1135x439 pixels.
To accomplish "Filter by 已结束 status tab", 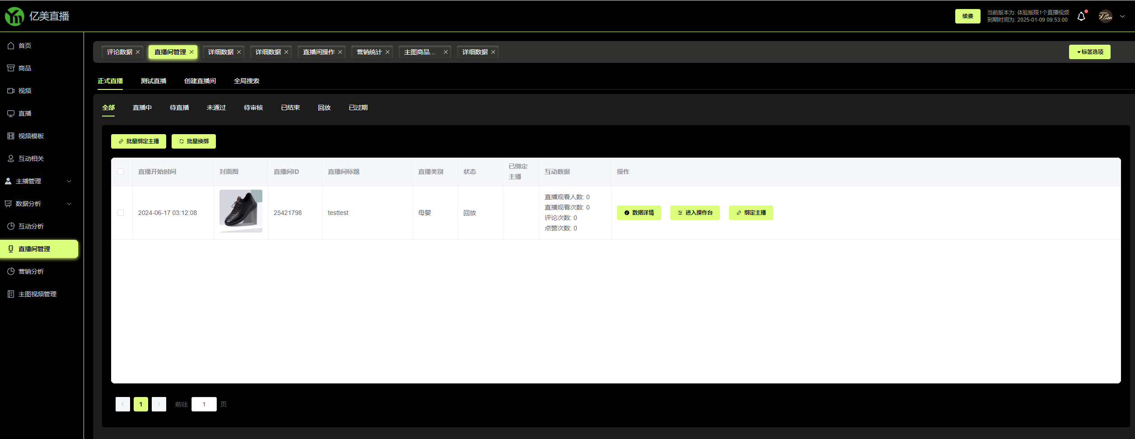I will pyautogui.click(x=290, y=107).
